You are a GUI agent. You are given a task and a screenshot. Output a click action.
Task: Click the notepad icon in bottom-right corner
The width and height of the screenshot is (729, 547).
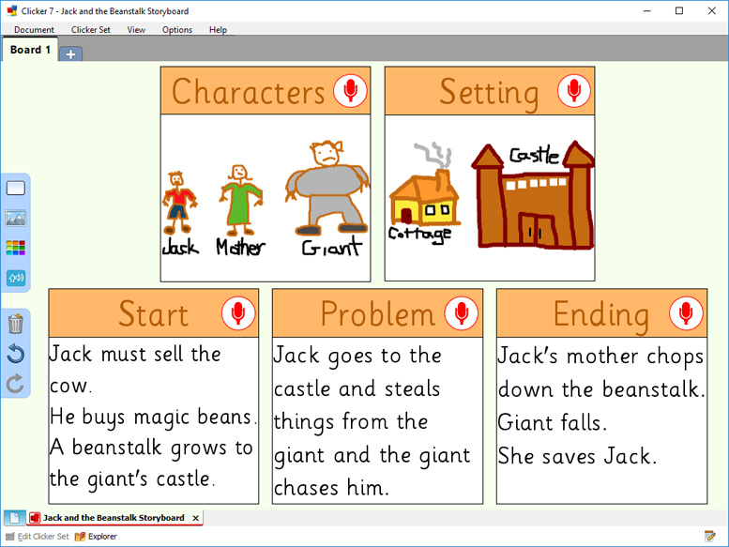click(710, 537)
